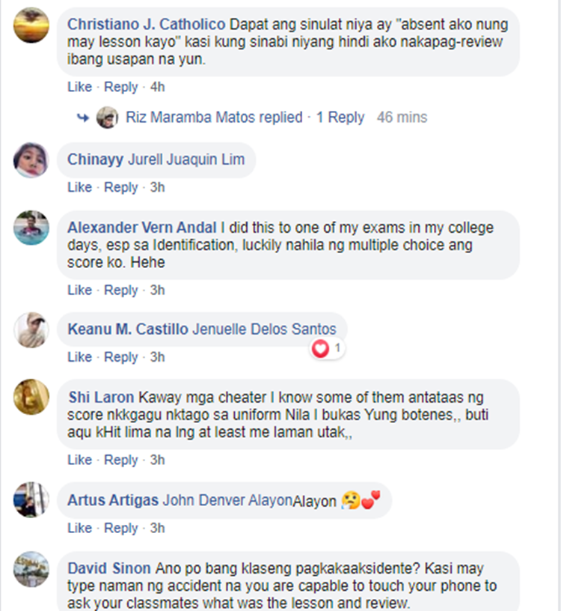Click the 4h timestamp on Christiano's comment
Viewport: 561px width, 611px height.
[x=157, y=87]
